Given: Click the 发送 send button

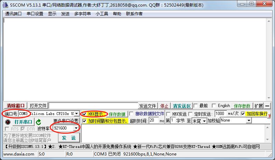Looking at the screenshot, I should tap(69, 138).
